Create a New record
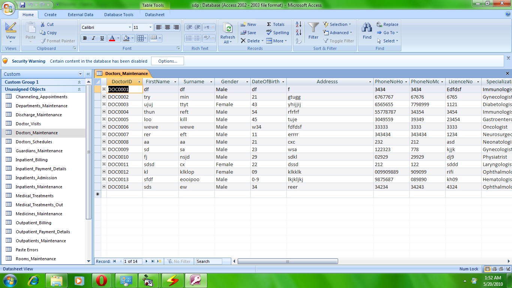This screenshot has height=288, width=512. [248, 24]
